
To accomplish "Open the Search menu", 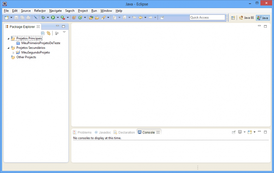I will [70, 11].
